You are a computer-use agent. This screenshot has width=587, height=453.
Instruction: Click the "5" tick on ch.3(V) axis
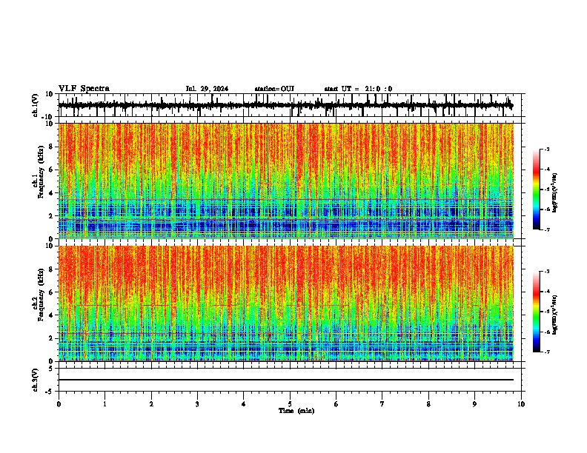(x=52, y=368)
